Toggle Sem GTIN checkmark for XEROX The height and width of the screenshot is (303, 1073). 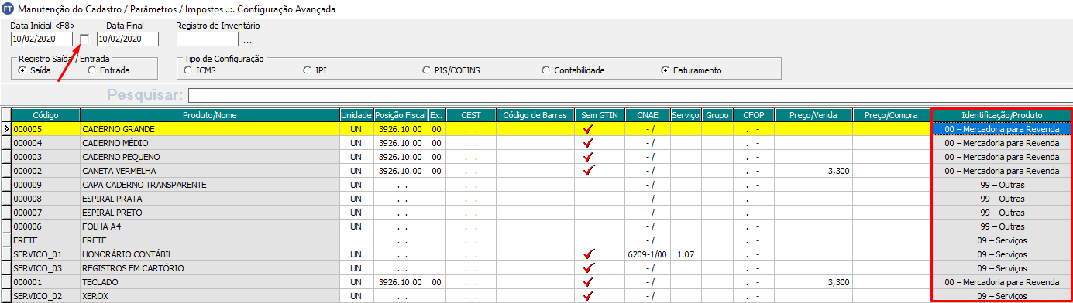point(590,296)
